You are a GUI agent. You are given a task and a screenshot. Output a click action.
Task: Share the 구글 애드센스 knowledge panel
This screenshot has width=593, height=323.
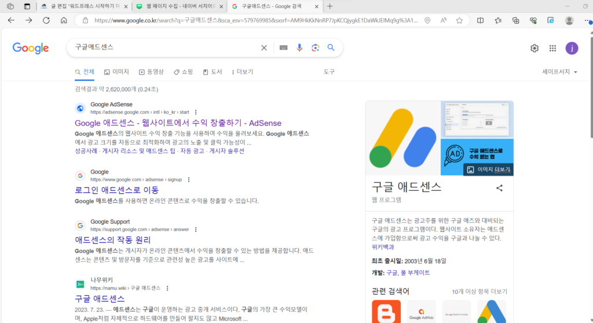click(x=499, y=188)
